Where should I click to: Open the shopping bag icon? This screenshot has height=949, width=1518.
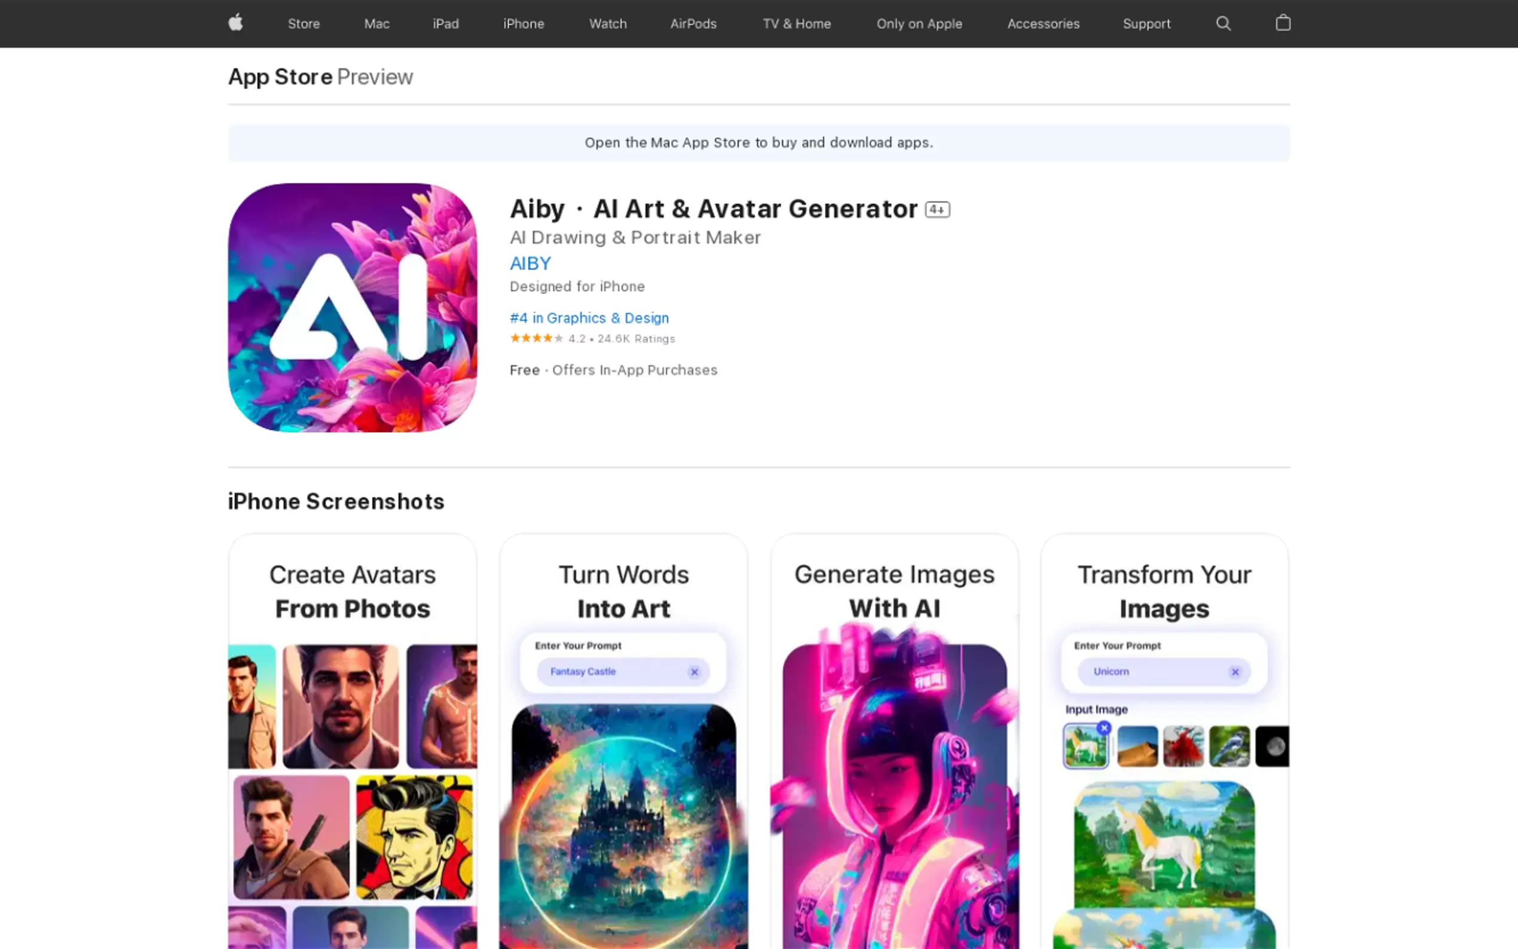1283,23
